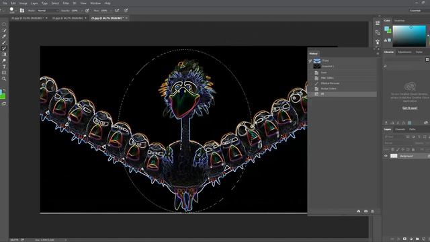Select the Type tool
This screenshot has height=242, width=430.
click(x=4, y=67)
